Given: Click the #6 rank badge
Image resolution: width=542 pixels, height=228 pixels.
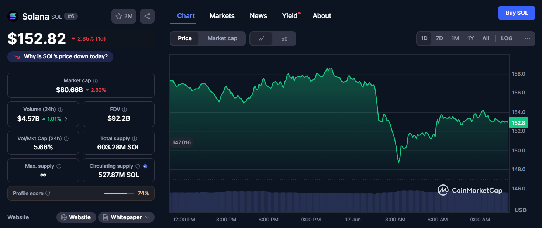Looking at the screenshot, I should click(71, 16).
